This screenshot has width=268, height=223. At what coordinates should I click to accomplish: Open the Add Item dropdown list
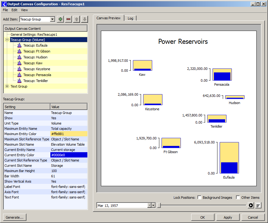click(53, 19)
